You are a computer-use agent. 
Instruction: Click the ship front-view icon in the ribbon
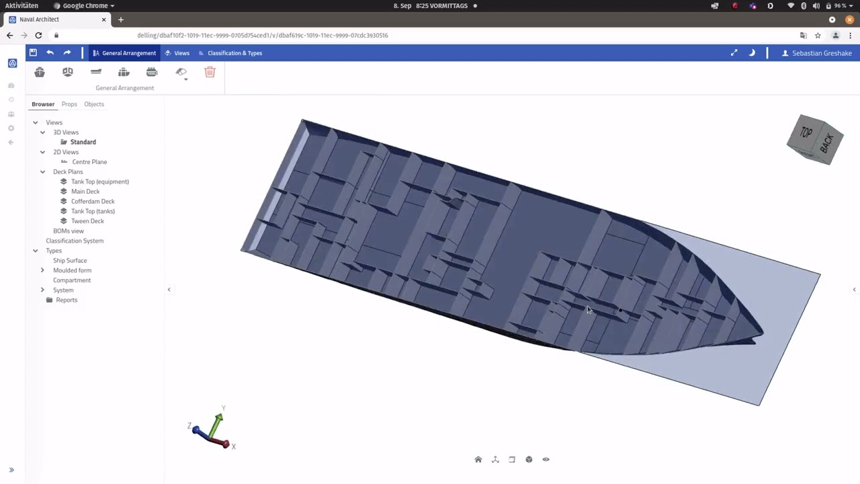40,72
